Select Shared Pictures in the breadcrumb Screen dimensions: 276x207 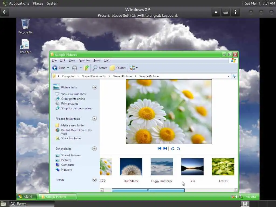[122, 76]
